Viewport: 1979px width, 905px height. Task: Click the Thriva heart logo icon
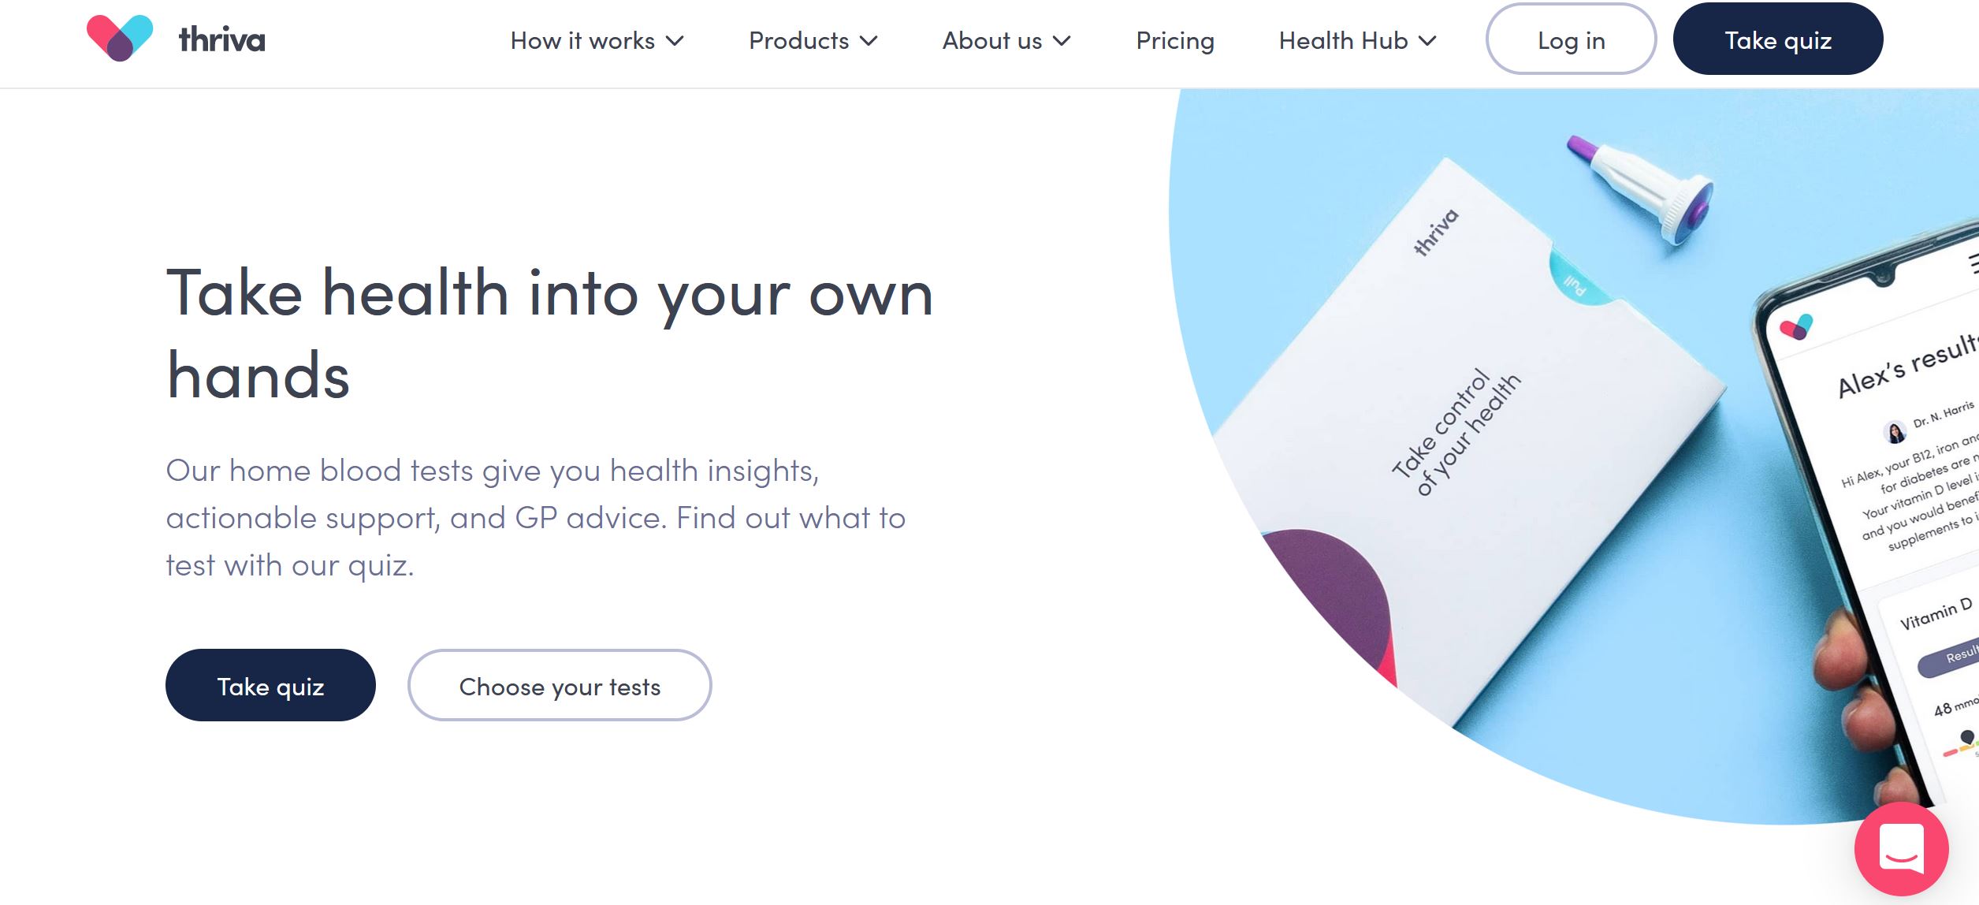coord(120,38)
